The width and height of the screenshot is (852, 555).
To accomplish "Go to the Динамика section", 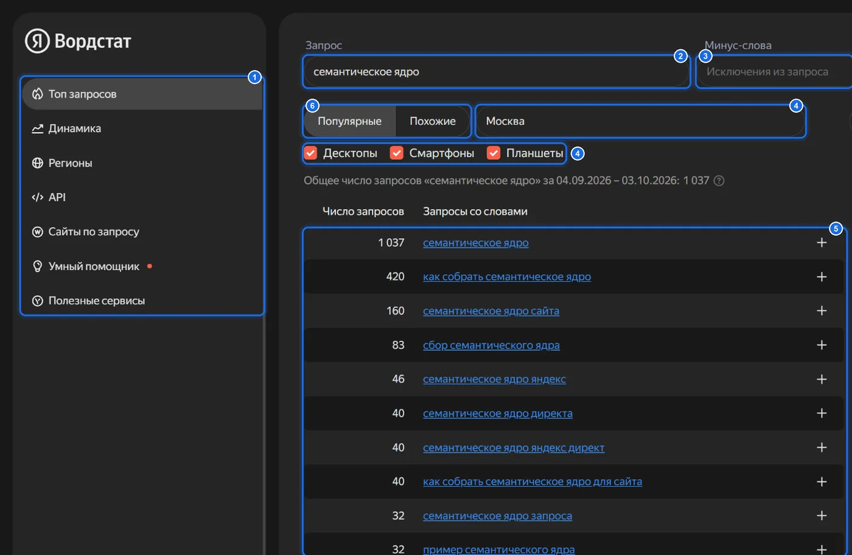I will pyautogui.click(x=142, y=128).
